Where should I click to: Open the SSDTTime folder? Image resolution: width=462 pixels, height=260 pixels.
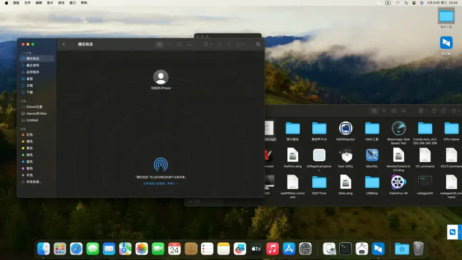[319, 182]
